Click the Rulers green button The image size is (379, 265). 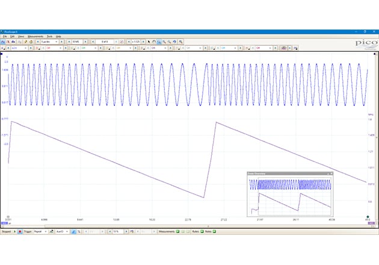pyautogui.click(x=202, y=232)
